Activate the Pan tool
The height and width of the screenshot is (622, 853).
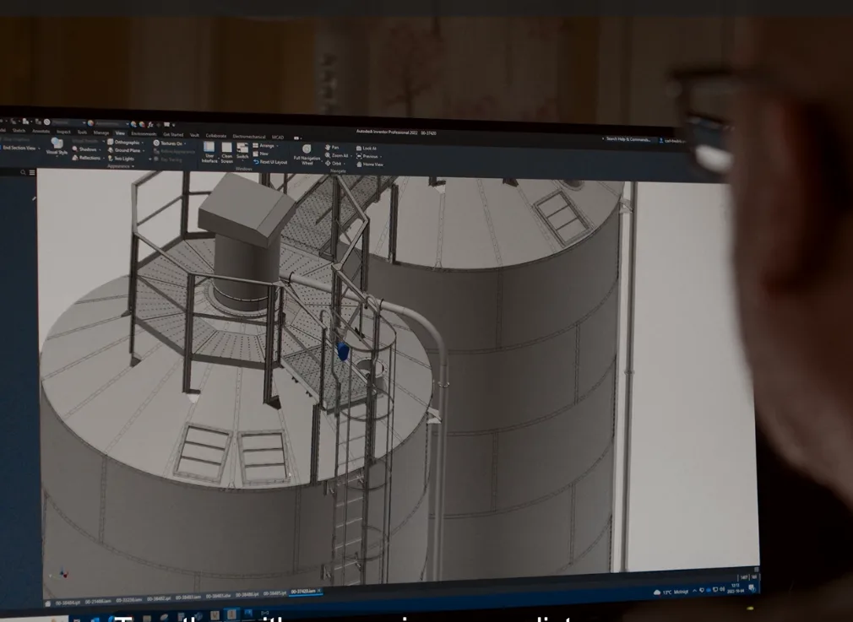(332, 148)
